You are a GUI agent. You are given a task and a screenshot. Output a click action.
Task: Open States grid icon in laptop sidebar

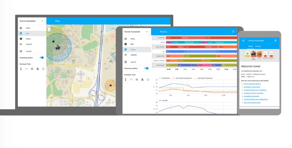pyautogui.click(x=21, y=28)
